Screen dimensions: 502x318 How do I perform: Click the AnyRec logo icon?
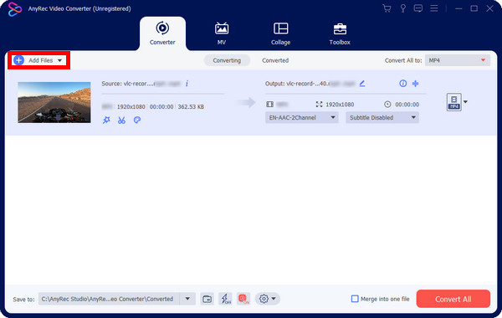[15, 9]
